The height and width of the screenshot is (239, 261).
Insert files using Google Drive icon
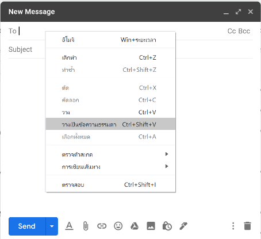click(135, 226)
